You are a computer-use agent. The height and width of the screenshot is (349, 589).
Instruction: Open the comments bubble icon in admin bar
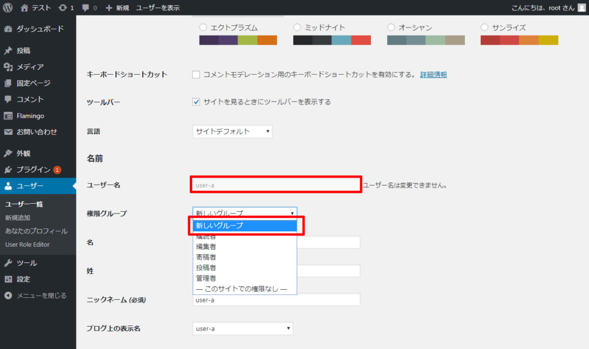pos(86,8)
